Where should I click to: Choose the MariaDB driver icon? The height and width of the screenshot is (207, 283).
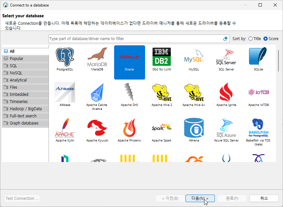(97, 57)
